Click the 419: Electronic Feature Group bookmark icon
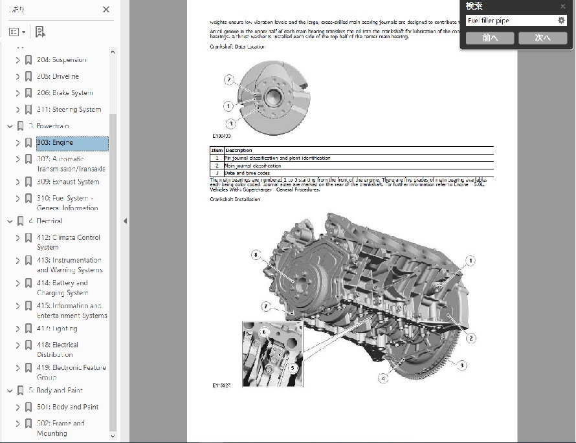 pos(28,368)
